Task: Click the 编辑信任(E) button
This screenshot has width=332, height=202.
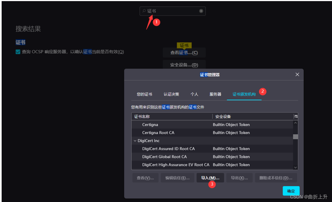Action: [177, 178]
